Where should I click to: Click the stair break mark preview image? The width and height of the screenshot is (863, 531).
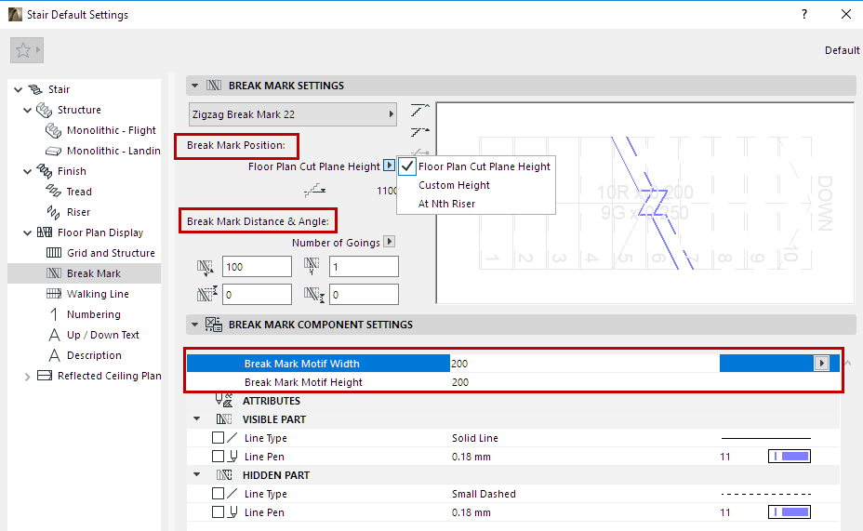(x=645, y=203)
